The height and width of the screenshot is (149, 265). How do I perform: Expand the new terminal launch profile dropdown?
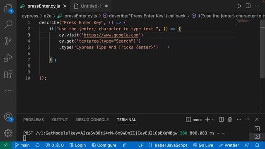click(x=213, y=120)
